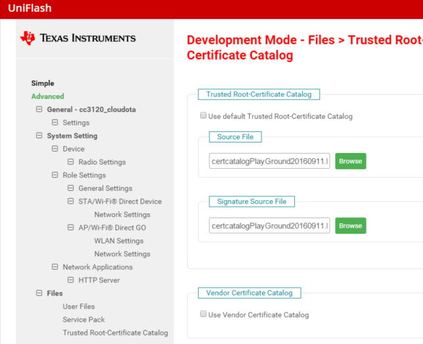Click the minus icon beside Radio Settings

pos(71,162)
